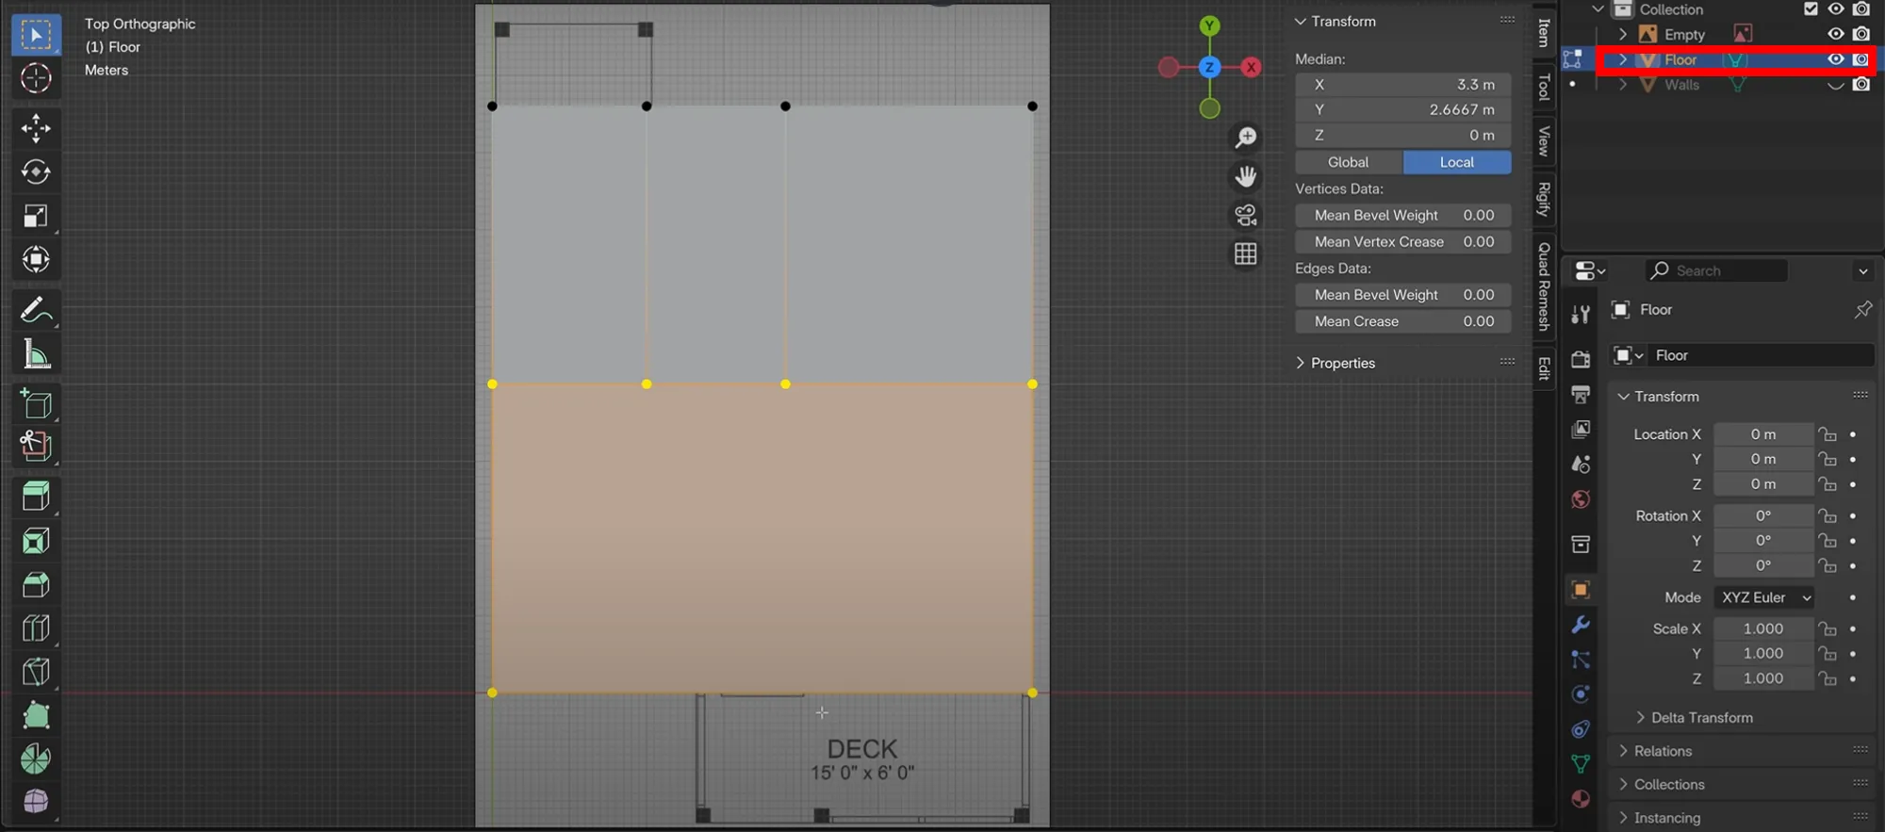Expand the Delta Transform panel
This screenshot has width=1885, height=832.
coord(1701,718)
